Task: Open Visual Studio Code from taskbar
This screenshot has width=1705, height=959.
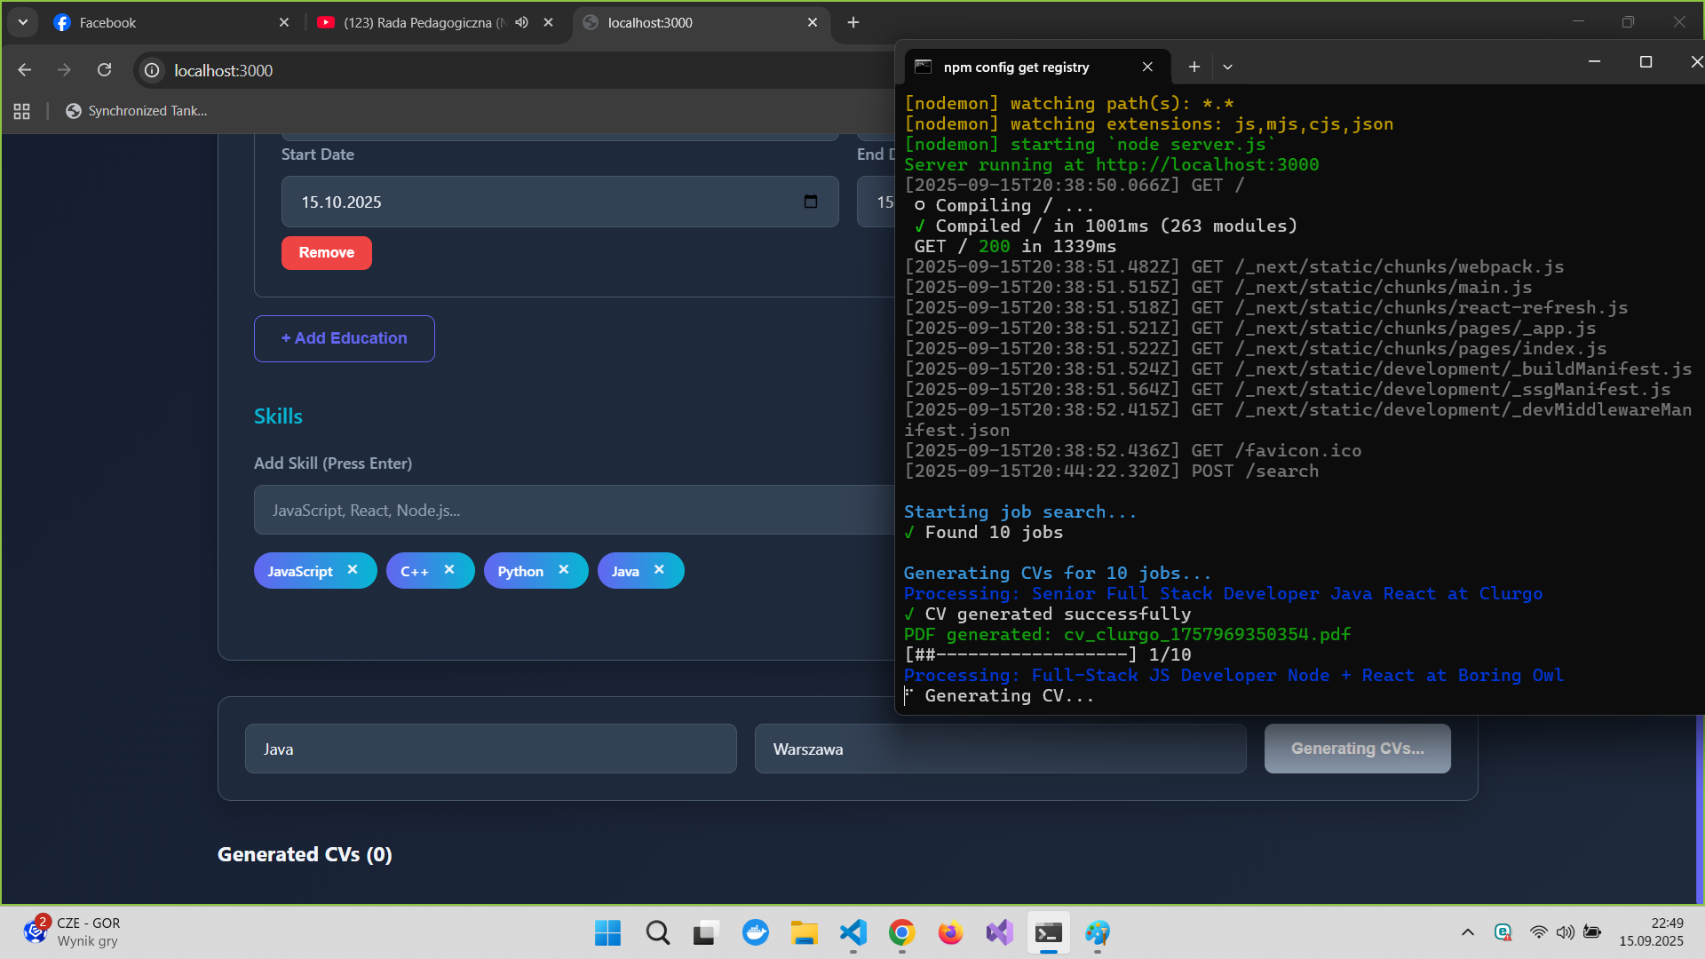Action: 852,932
